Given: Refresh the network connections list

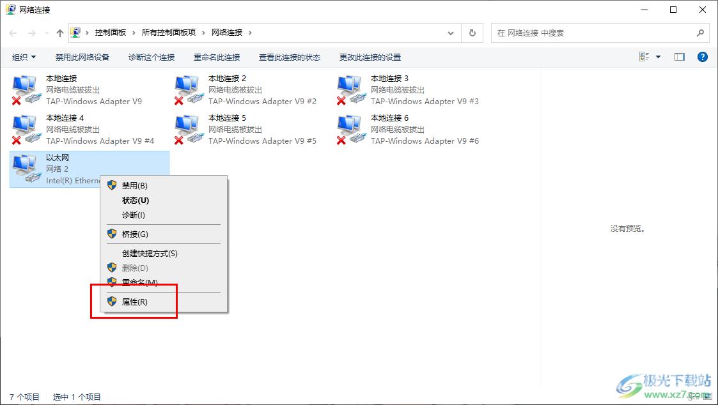Looking at the screenshot, I should (x=472, y=33).
